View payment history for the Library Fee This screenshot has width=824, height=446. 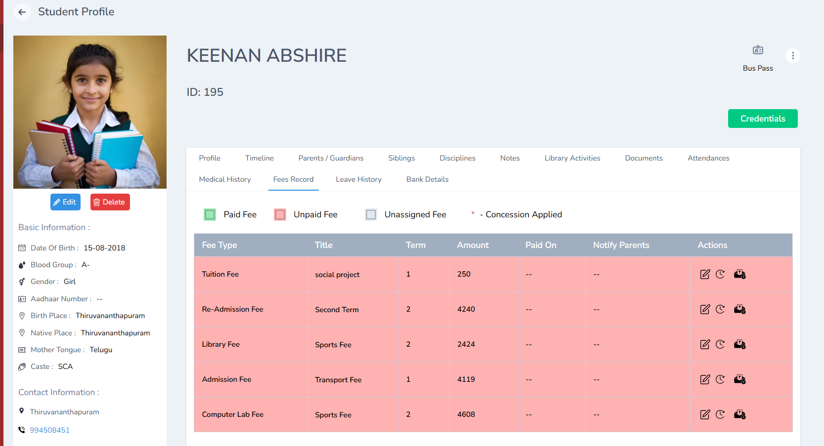(x=720, y=344)
